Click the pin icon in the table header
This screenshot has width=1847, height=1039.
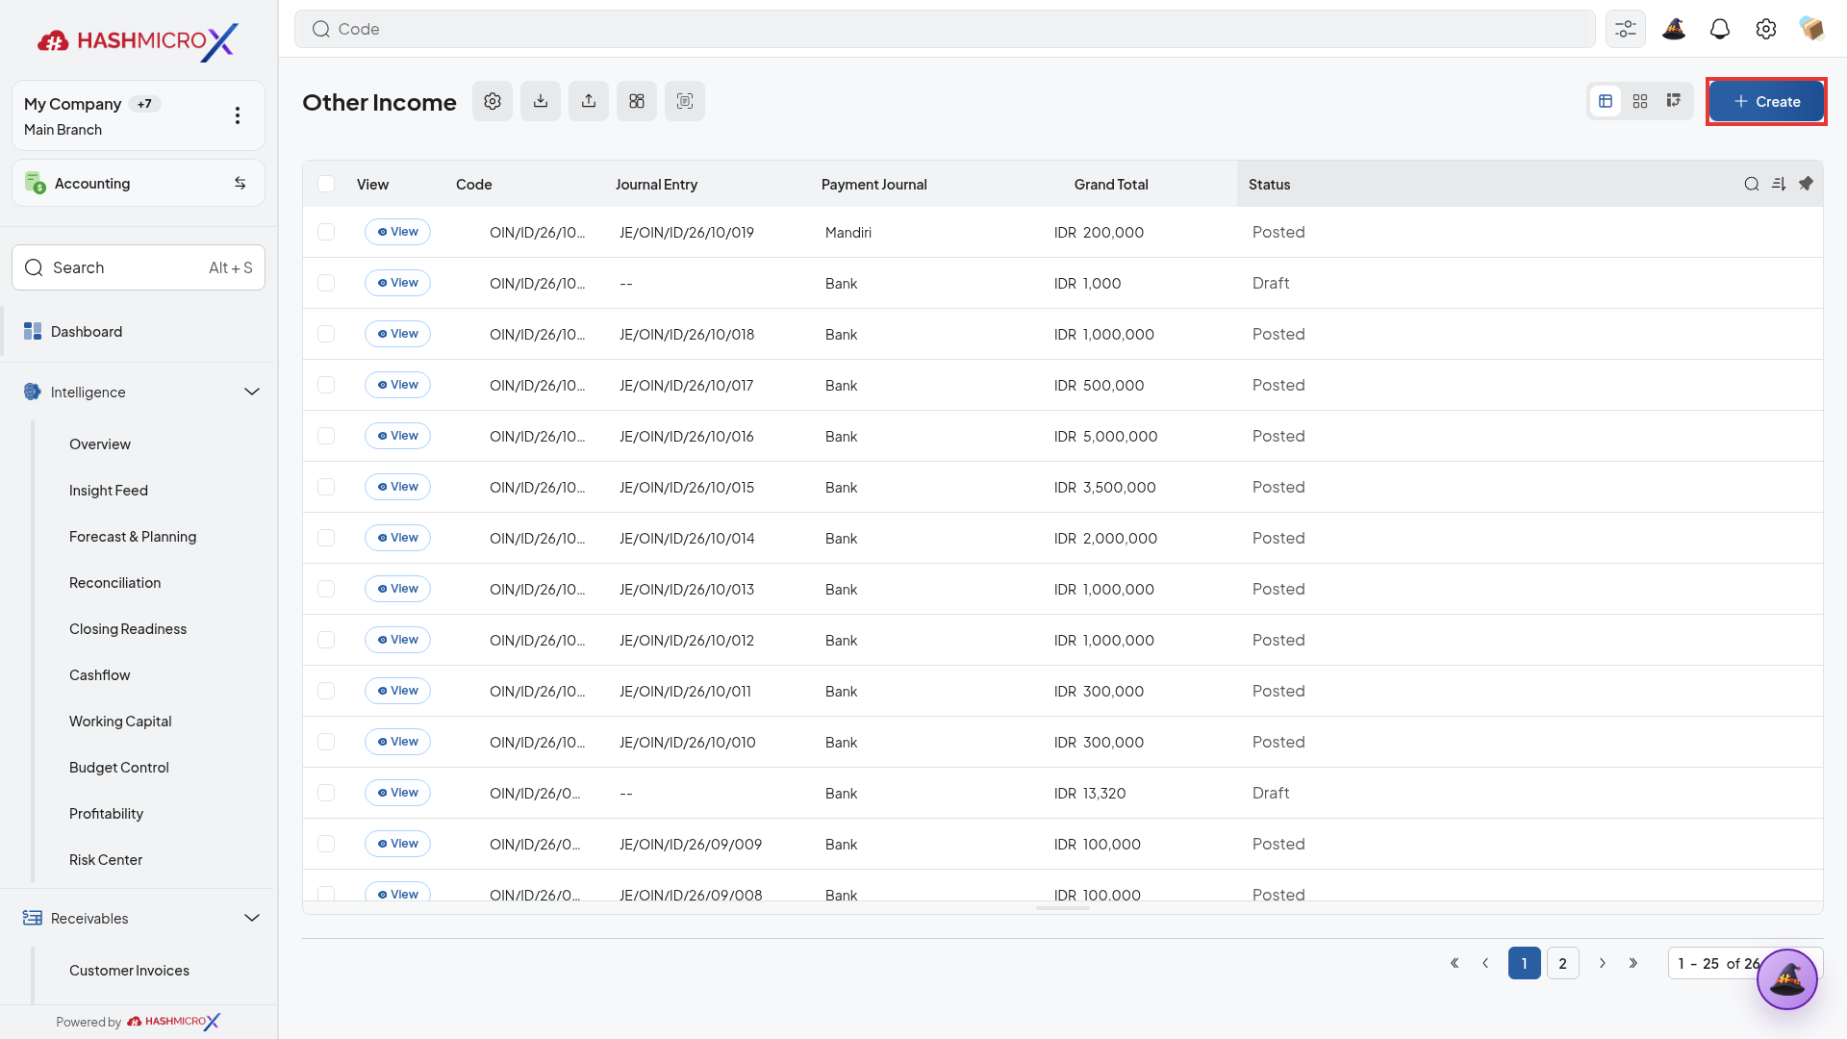coord(1806,184)
